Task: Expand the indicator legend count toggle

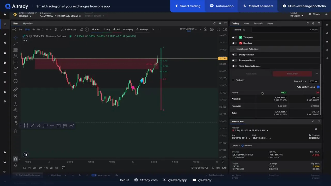Action: coord(25,41)
